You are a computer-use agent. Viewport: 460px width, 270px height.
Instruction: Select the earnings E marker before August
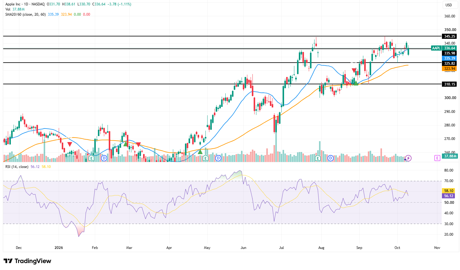pyautogui.click(x=318, y=158)
